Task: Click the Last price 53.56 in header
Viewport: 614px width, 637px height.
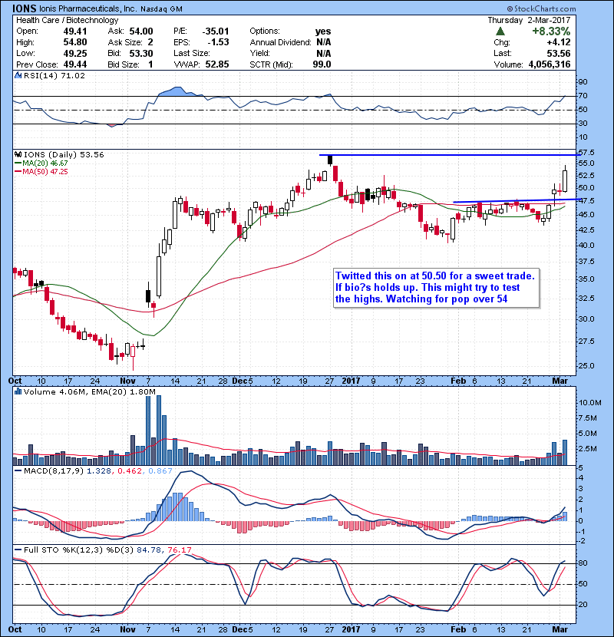Action: [558, 53]
